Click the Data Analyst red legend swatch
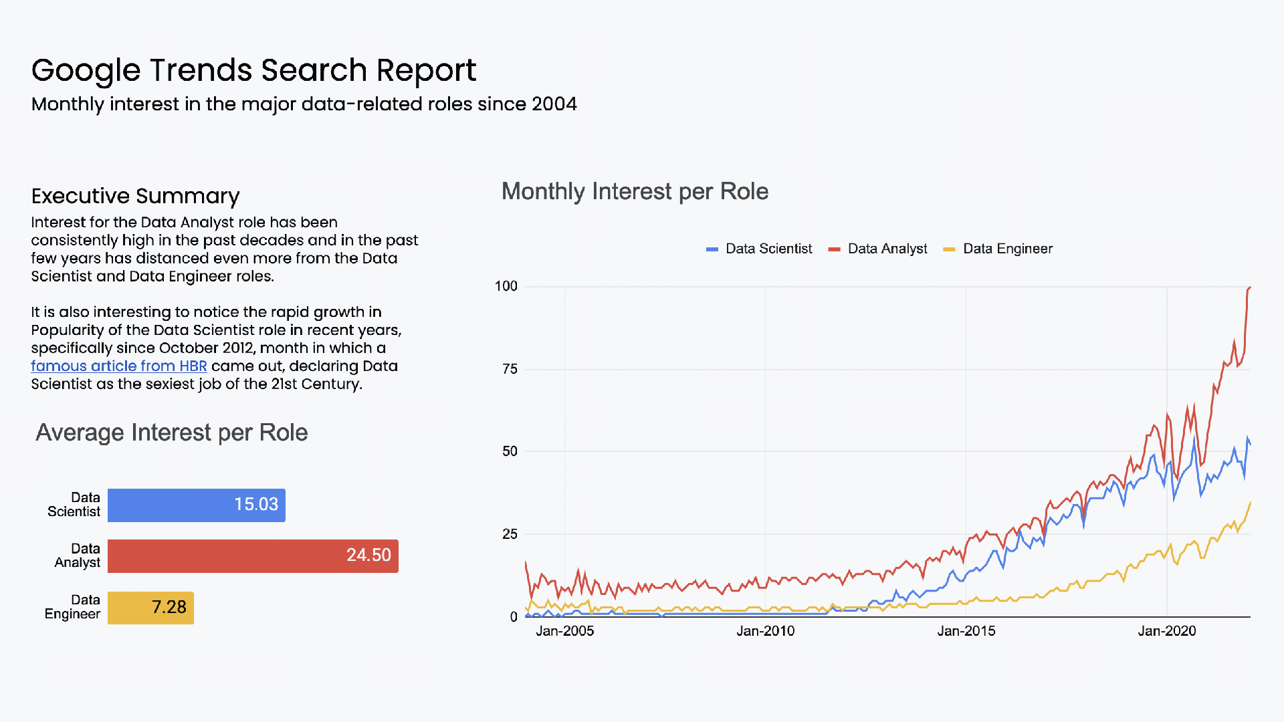The width and height of the screenshot is (1284, 722). [834, 249]
